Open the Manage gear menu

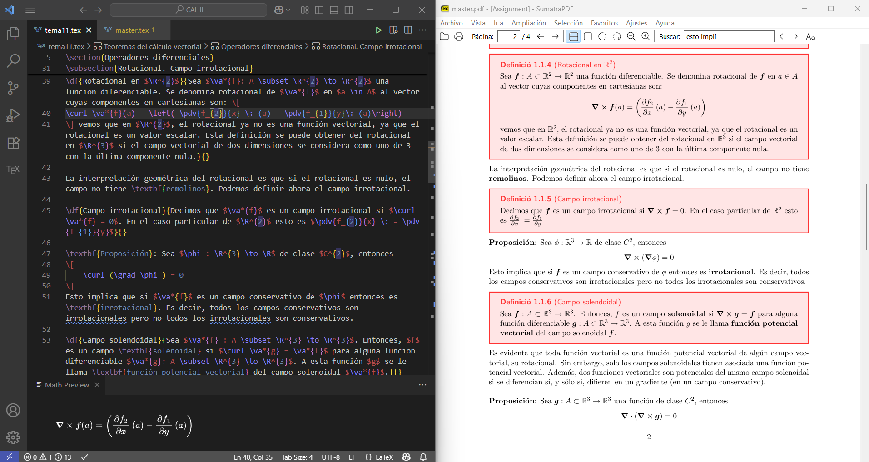pyautogui.click(x=13, y=437)
